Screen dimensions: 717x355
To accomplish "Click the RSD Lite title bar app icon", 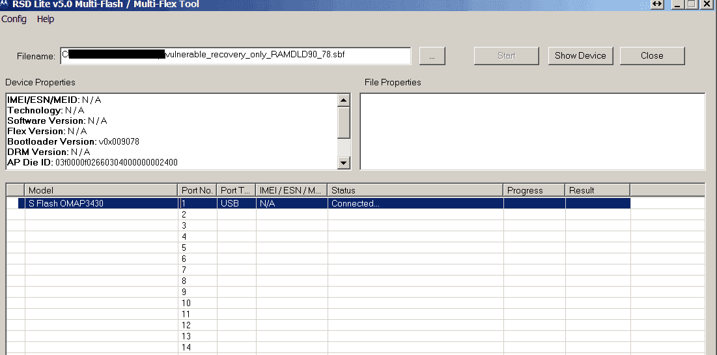I will [x=4, y=4].
